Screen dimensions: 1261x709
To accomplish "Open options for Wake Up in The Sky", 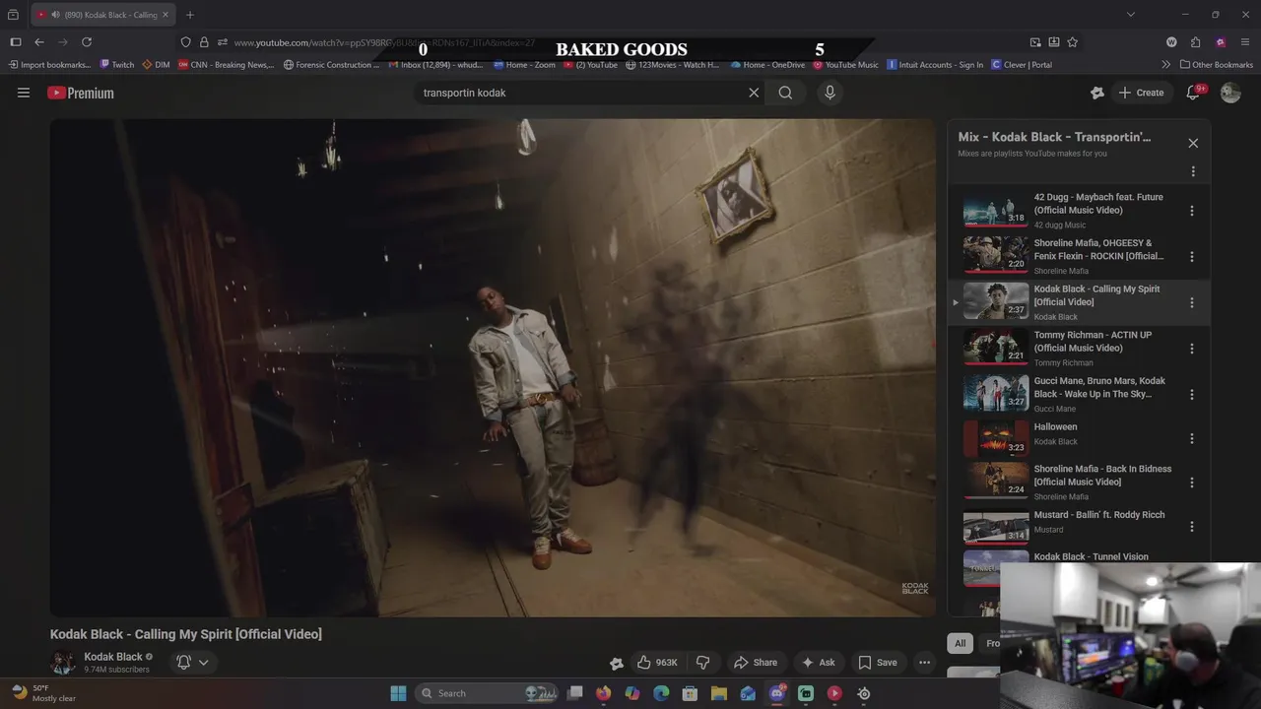I will (x=1192, y=394).
